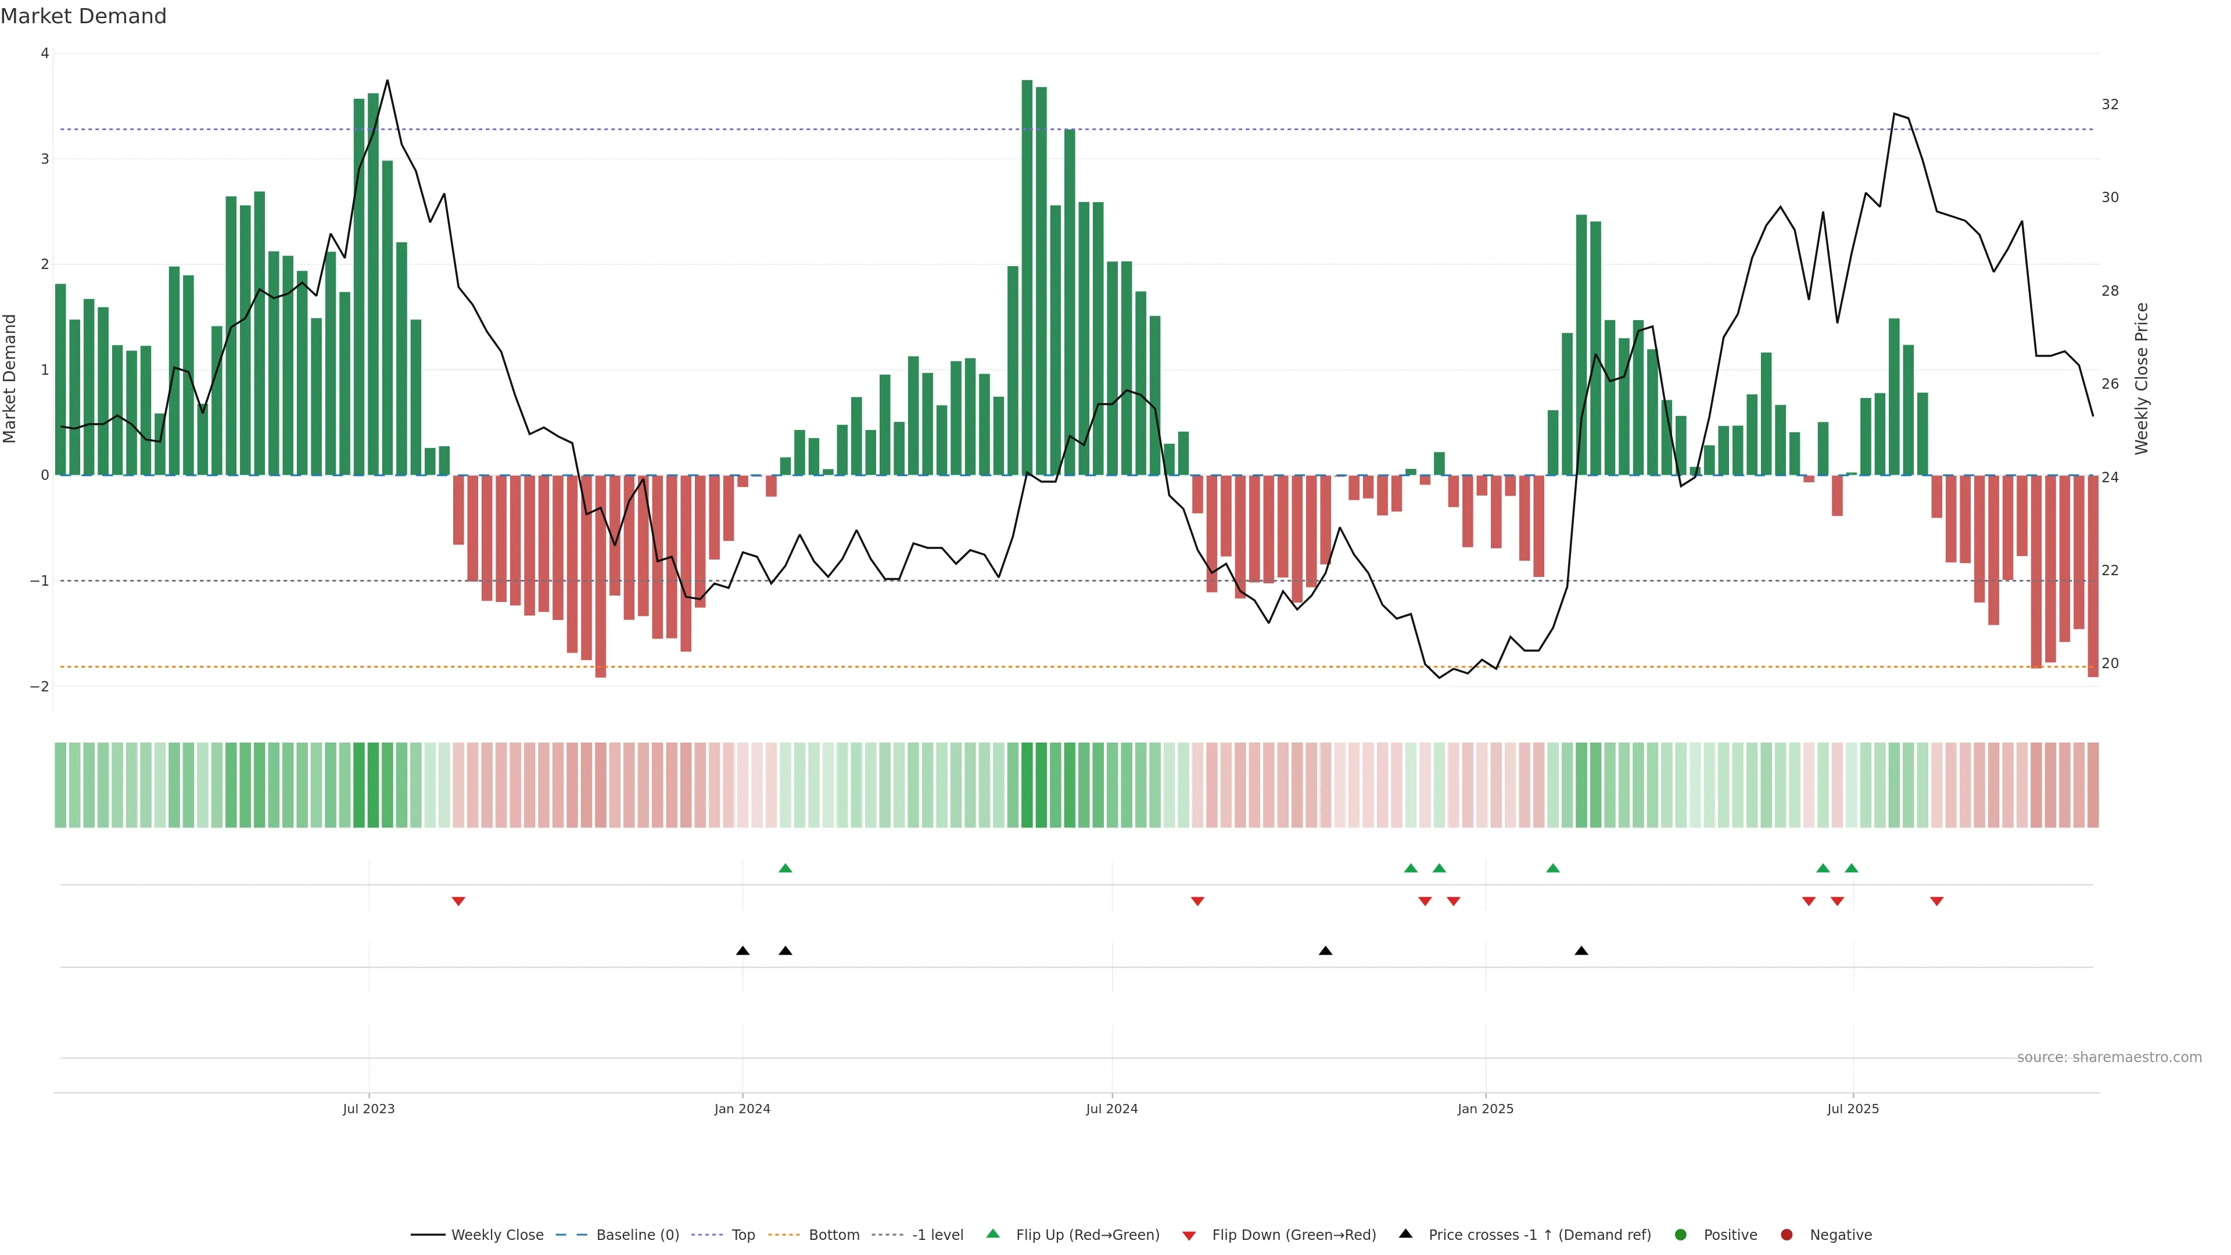Click the red Negative circle legend icon

tap(1786, 1235)
